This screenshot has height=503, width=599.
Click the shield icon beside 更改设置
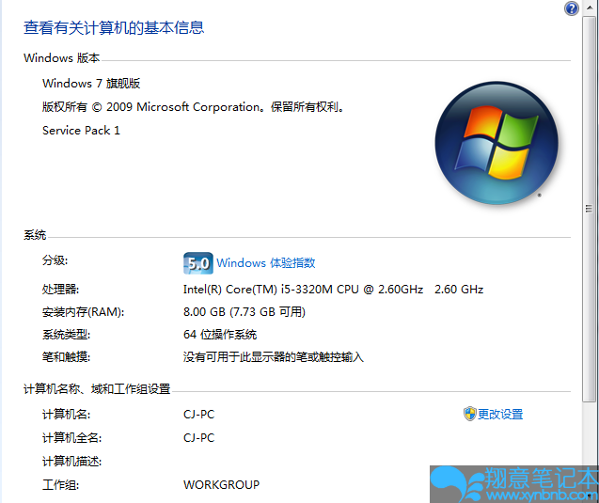(x=469, y=414)
